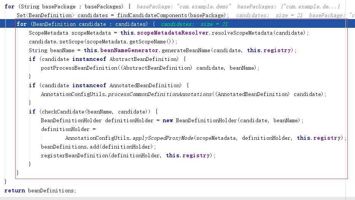This screenshot has height=200, width=355.
Task: Click 'postProcessBeanDefinition' method call
Action: coord(79,68)
